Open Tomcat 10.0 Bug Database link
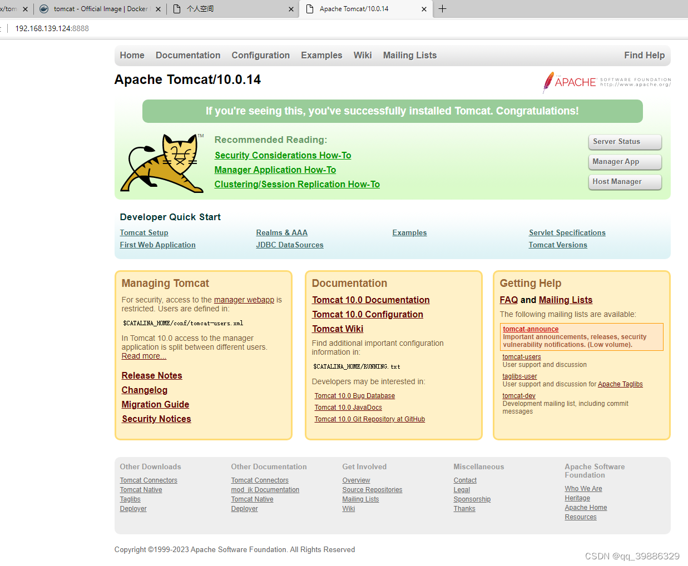 click(355, 396)
